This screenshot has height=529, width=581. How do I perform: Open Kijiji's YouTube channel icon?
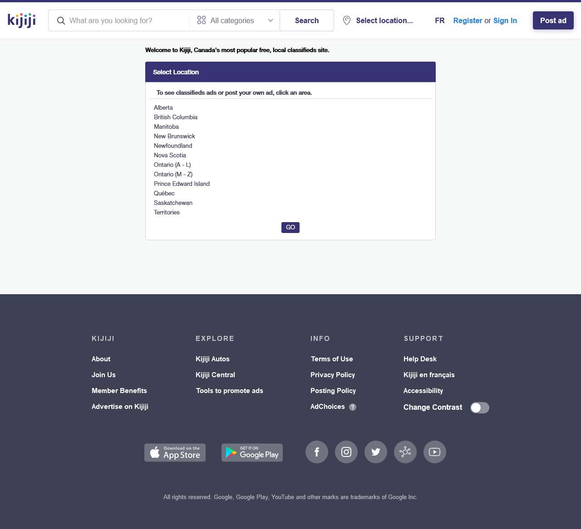pyautogui.click(x=435, y=452)
